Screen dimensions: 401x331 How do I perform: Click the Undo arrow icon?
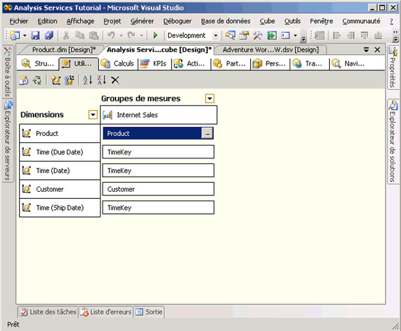coord(112,35)
